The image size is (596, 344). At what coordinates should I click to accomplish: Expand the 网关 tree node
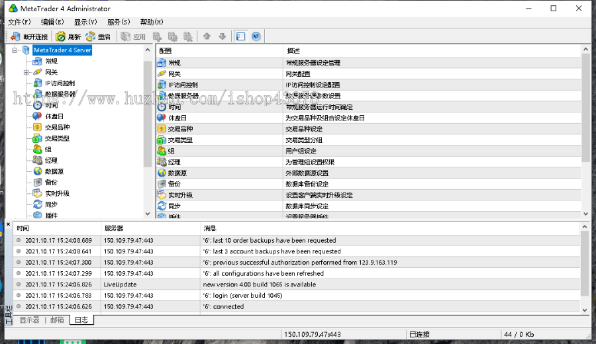[x=26, y=73]
